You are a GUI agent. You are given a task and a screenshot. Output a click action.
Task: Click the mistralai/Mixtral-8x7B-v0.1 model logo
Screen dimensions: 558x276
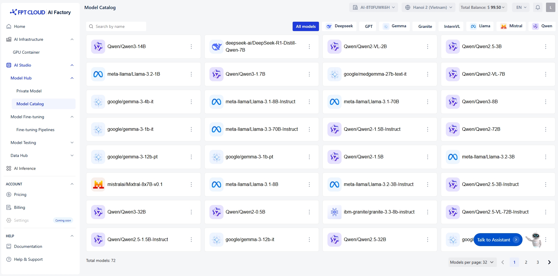98,184
